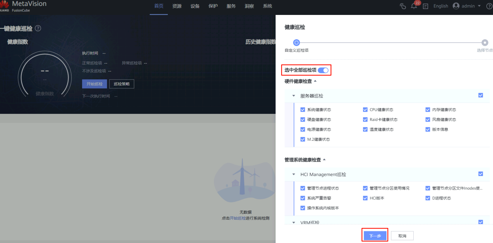493x243 pixels.
Task: Click the 选择节点 step circle icon
Action: tap(485, 43)
